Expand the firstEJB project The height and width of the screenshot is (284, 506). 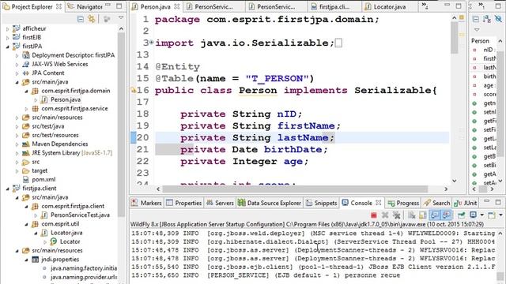pyautogui.click(x=8, y=38)
